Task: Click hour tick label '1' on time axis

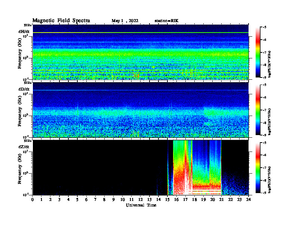Action: pos(41,200)
